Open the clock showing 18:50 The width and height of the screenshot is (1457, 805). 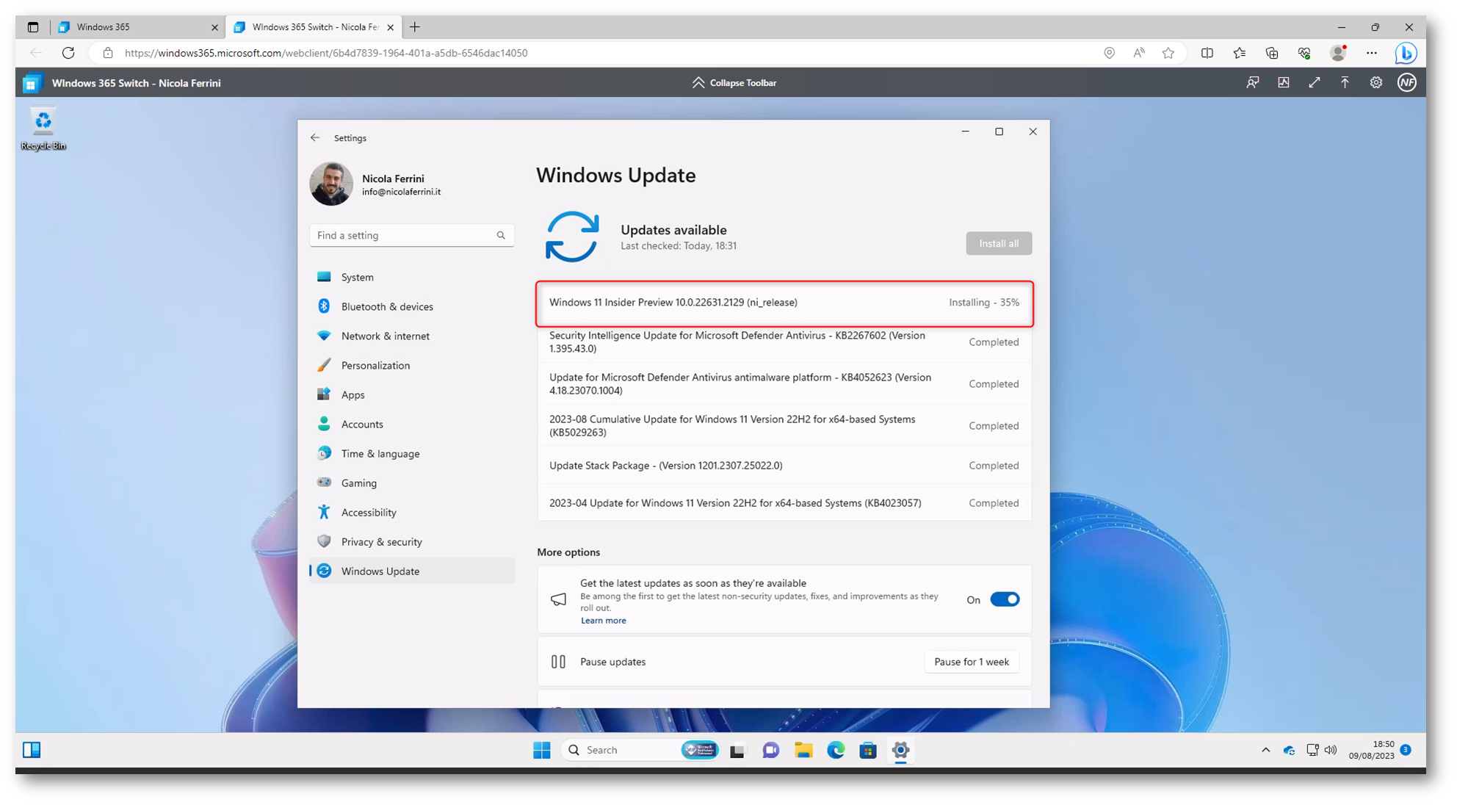[x=1371, y=750]
